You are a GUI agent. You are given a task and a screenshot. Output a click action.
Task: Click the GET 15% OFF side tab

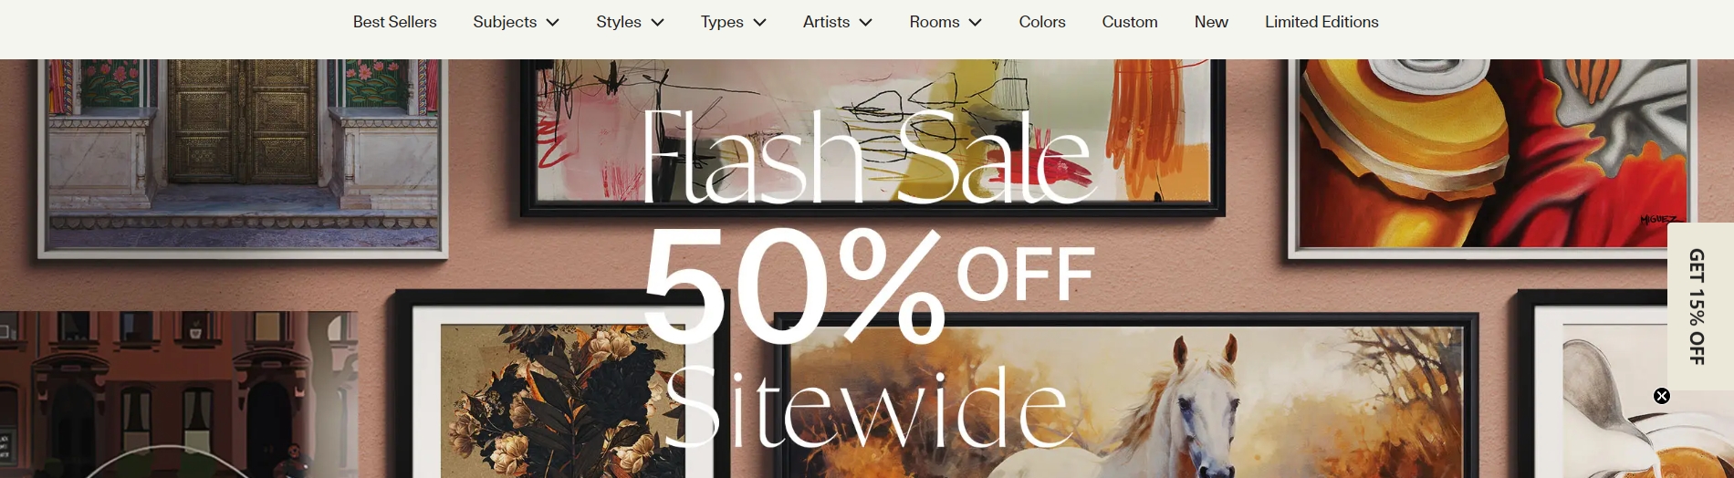(1699, 307)
